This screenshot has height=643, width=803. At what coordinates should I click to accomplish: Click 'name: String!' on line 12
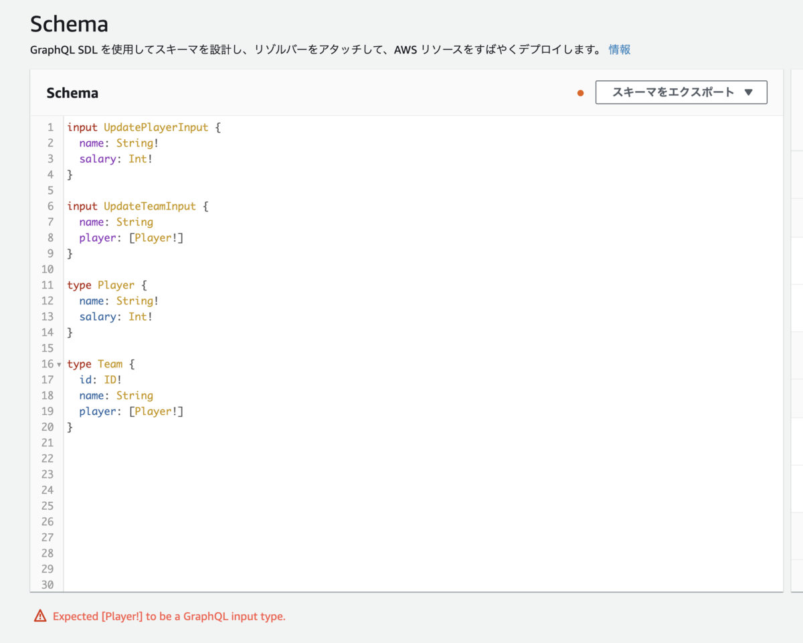pyautogui.click(x=119, y=301)
